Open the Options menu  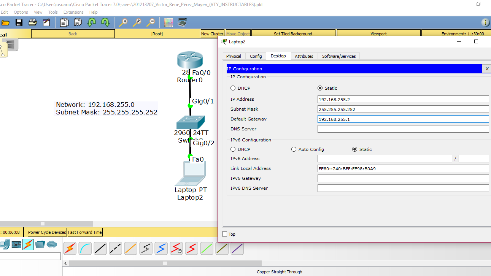pyautogui.click(x=21, y=12)
